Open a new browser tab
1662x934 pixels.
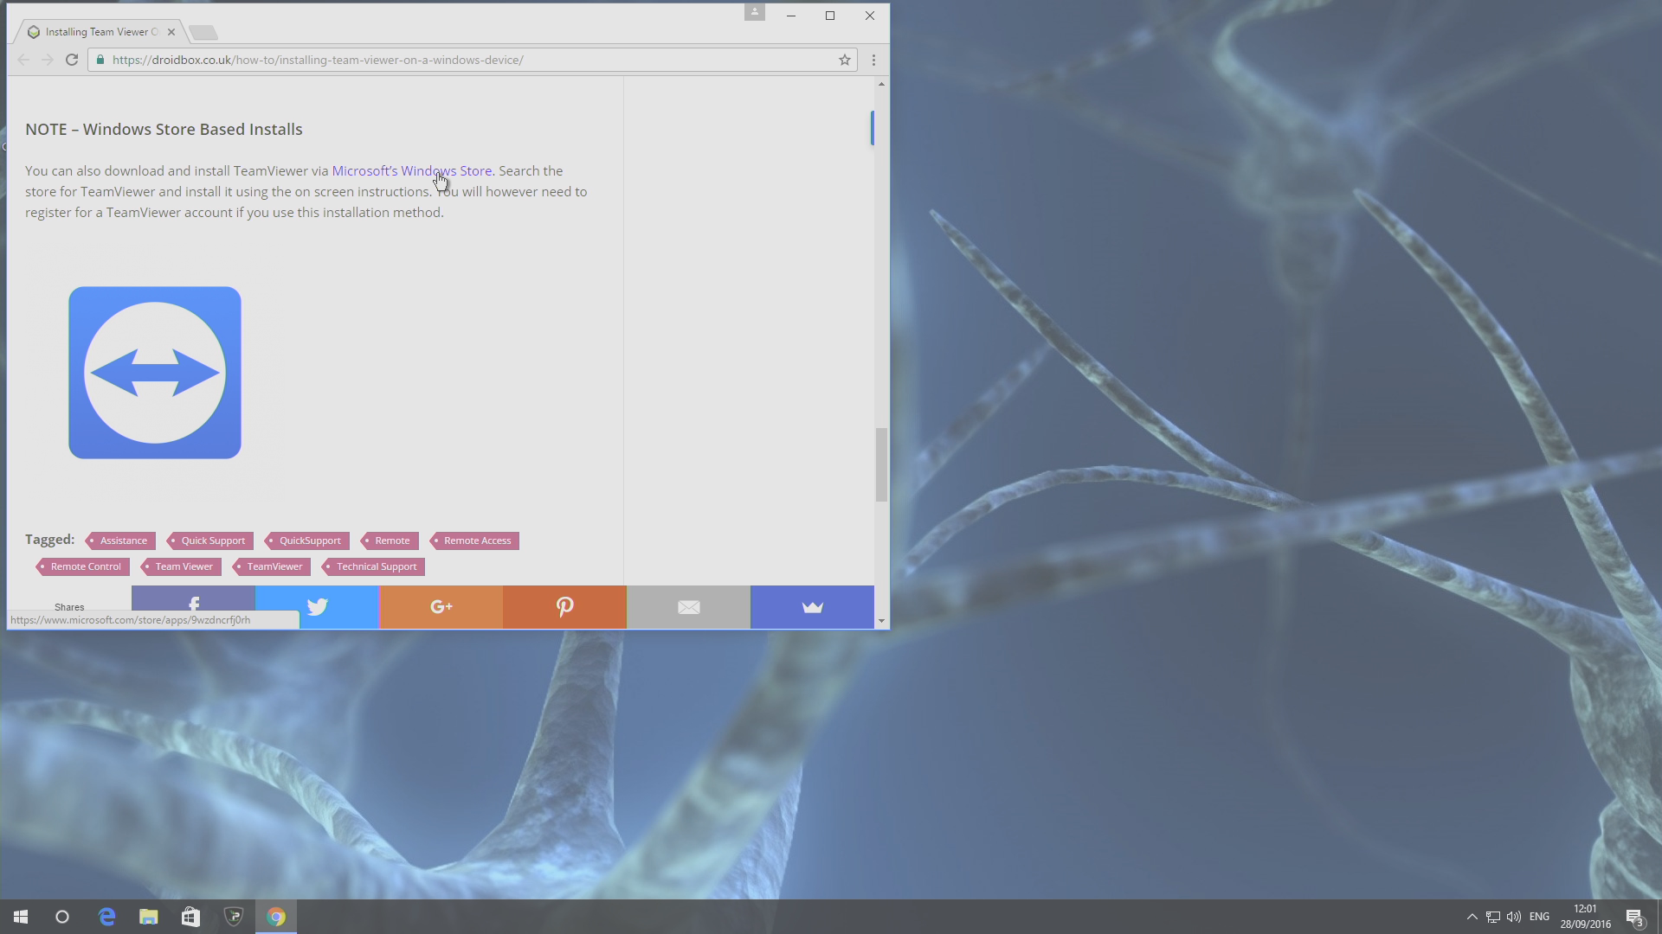[x=203, y=33]
